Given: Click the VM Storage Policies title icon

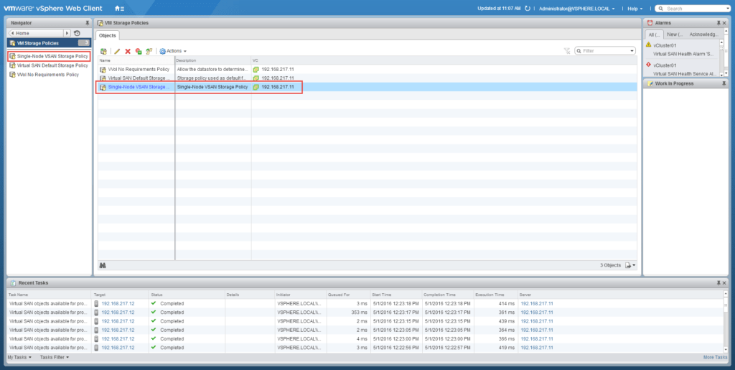Looking at the screenshot, I should (100, 22).
